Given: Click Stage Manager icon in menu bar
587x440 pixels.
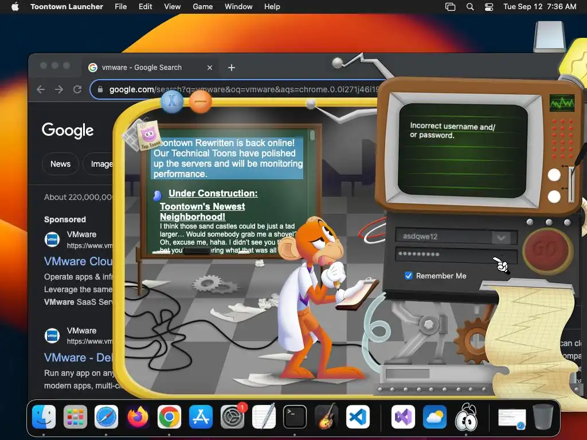Looking at the screenshot, I should [451, 7].
